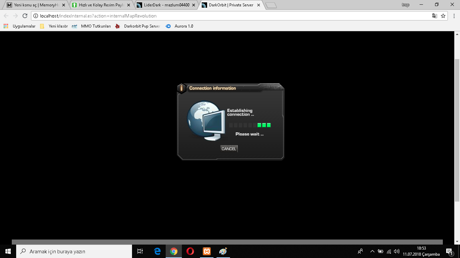
Task: Open the 'Aurora 1.0' bookmark
Action: click(x=179, y=26)
